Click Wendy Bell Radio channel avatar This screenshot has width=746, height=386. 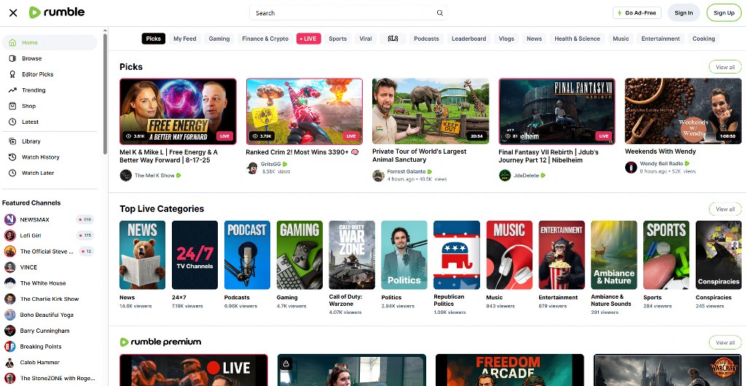631,168
